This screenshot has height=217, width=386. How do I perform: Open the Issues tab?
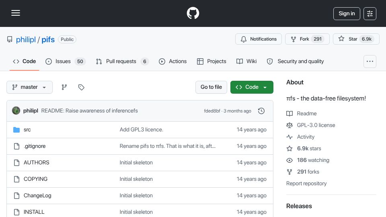click(66, 61)
